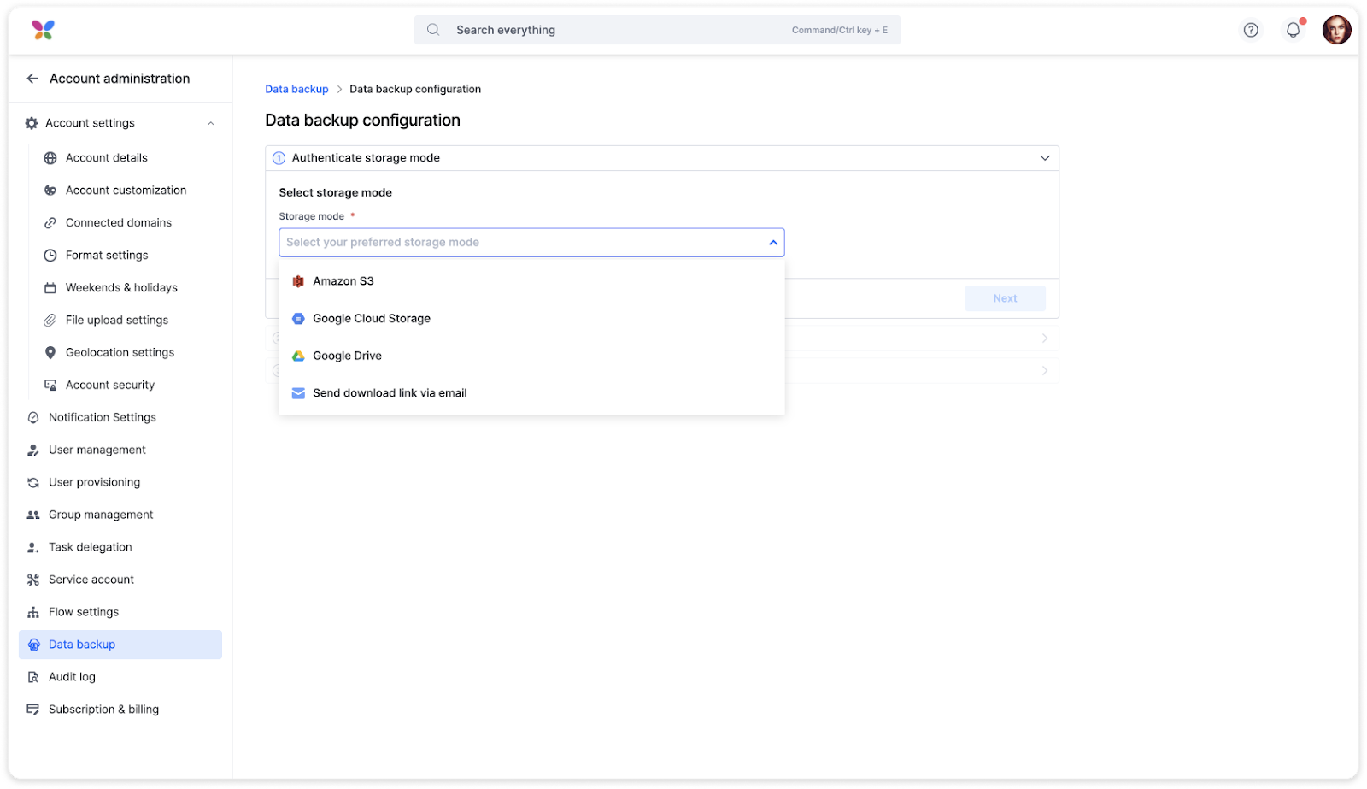This screenshot has width=1367, height=789.
Task: Click the Connected domains link icon
Action: 50,223
